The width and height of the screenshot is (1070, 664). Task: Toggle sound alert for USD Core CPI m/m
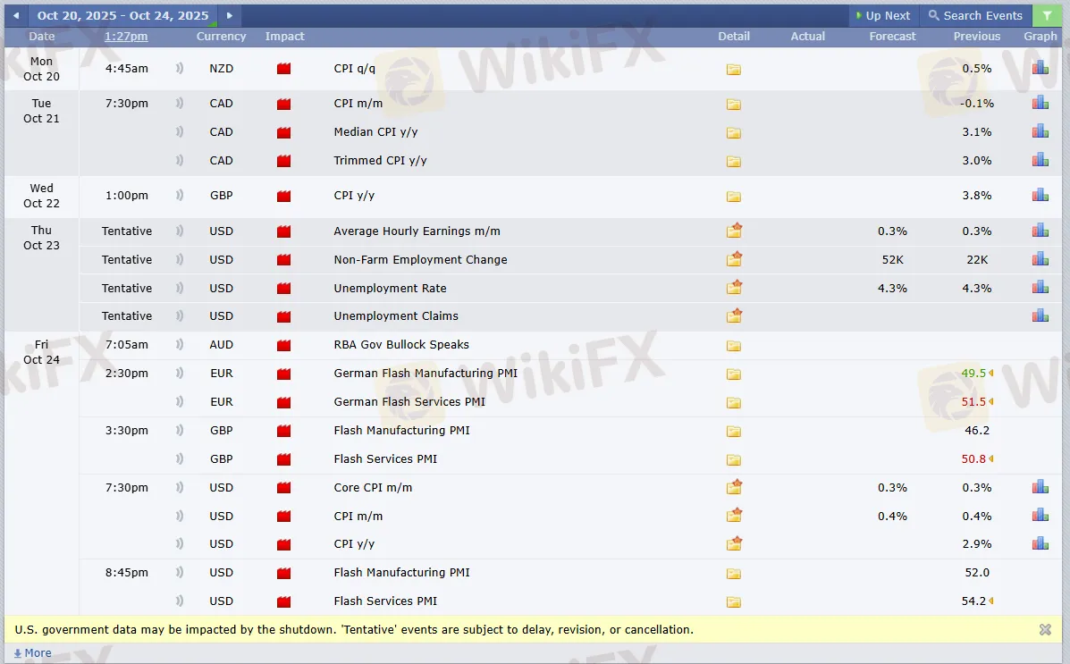click(180, 488)
